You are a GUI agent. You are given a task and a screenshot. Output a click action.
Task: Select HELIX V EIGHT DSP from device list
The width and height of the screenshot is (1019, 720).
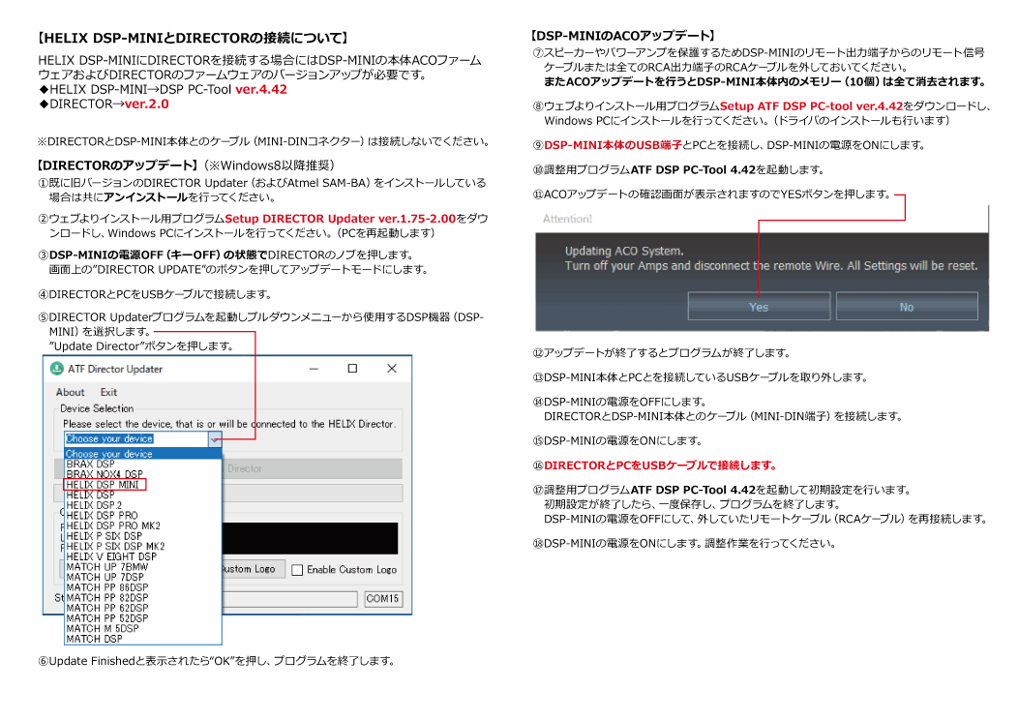143,556
